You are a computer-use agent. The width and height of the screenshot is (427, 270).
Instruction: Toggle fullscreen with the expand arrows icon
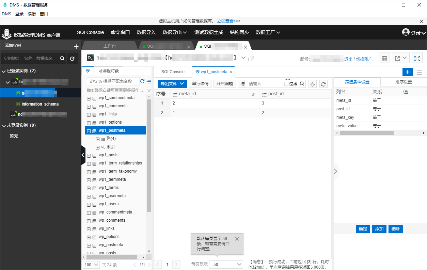(417, 58)
